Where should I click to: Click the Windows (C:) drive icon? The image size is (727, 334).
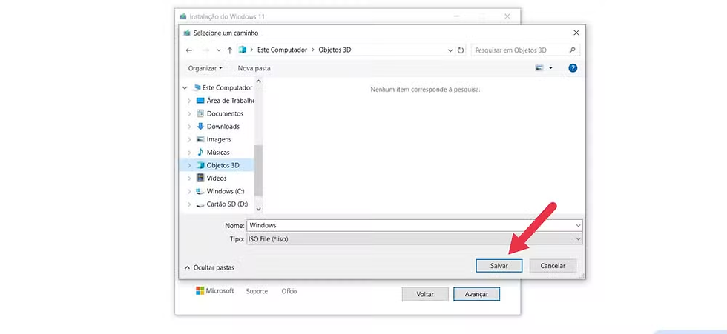point(200,191)
